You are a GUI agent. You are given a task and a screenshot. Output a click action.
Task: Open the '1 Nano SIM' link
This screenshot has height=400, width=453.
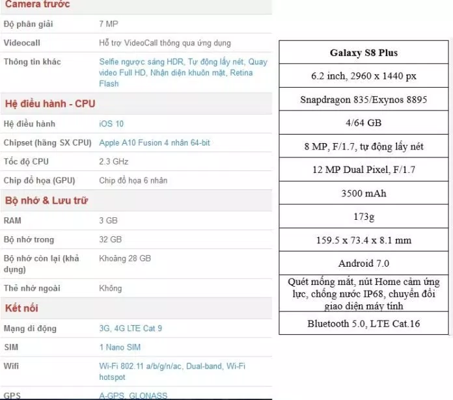pos(120,347)
